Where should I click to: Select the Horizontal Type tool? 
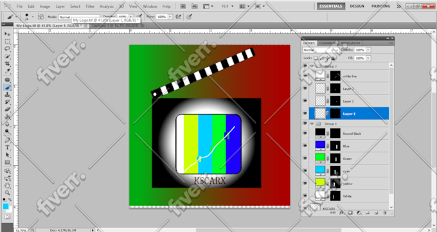7,148
